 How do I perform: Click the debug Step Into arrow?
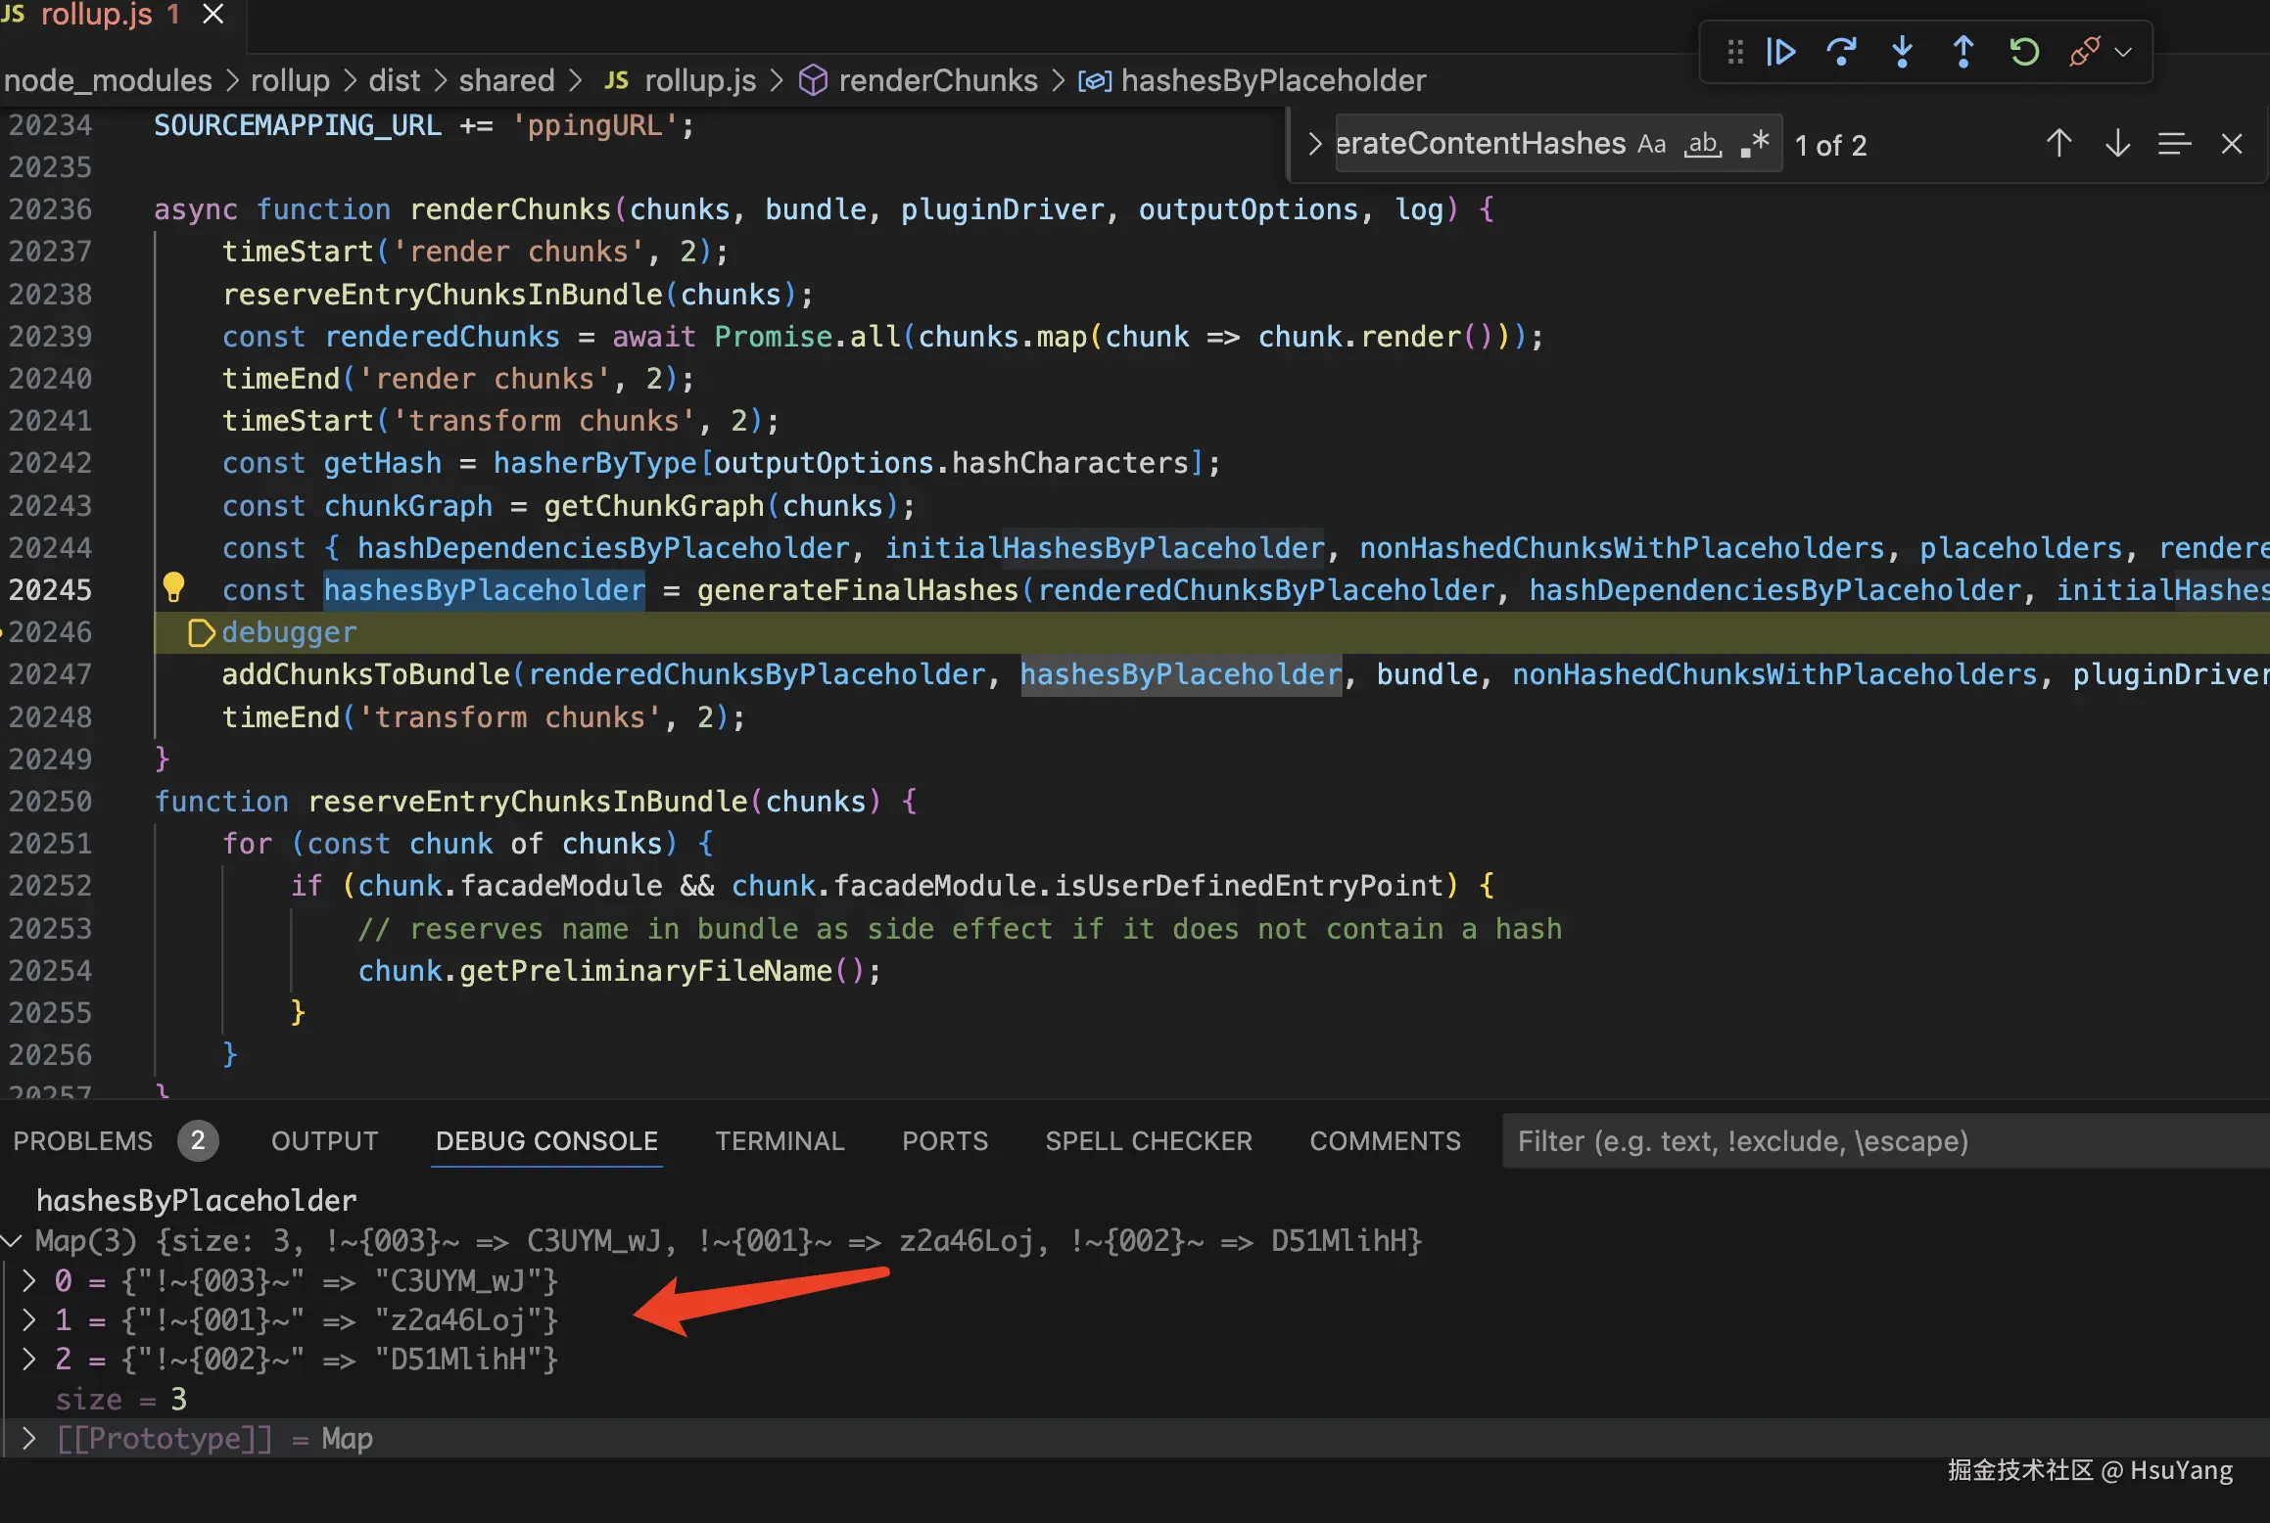pyautogui.click(x=1902, y=52)
